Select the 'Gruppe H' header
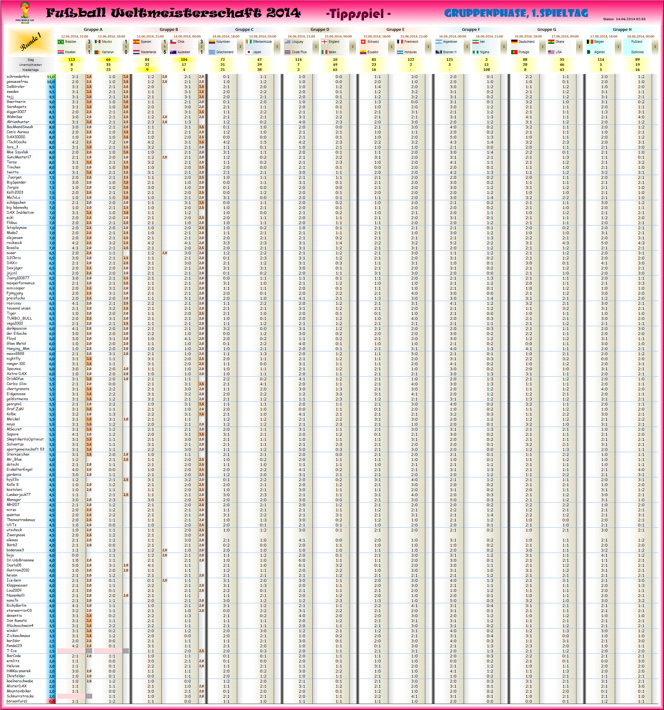Image resolution: width=664 pixels, height=710 pixels. point(622,30)
